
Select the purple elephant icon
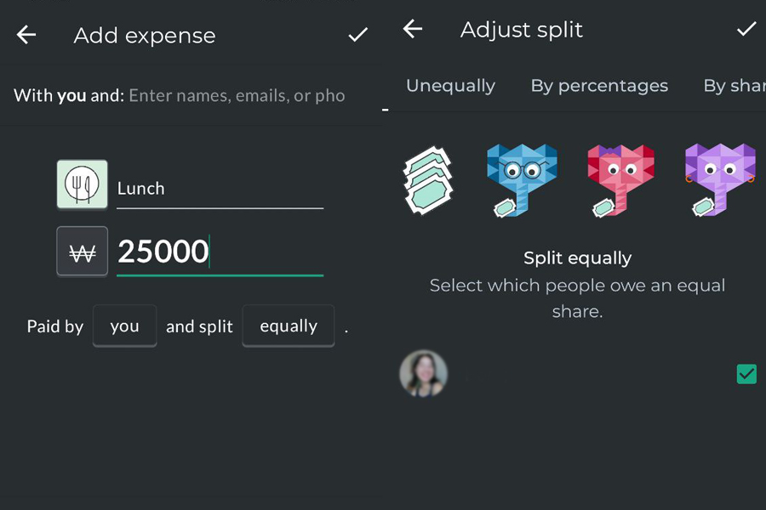[720, 180]
